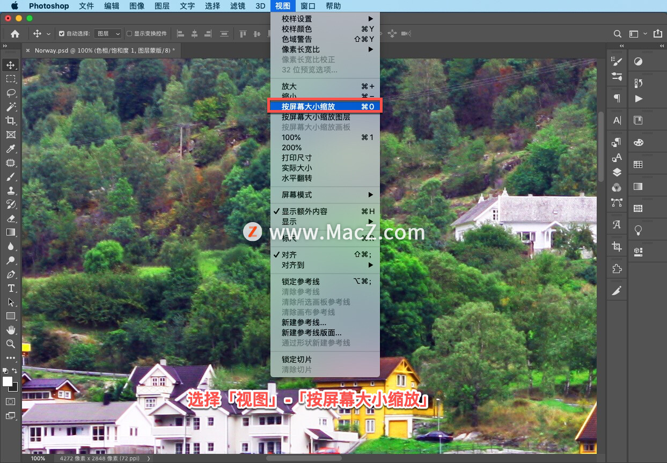The image size is (667, 463).
Task: Select the Move tool in the toolbox
Action: pos(11,65)
